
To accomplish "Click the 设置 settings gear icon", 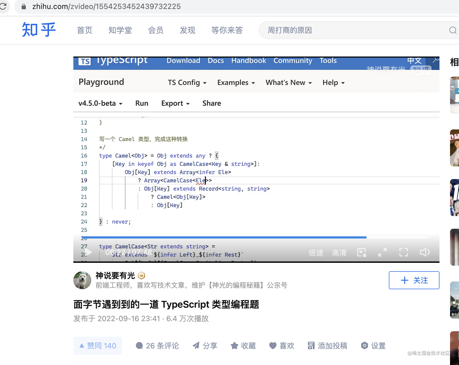I will coord(364,345).
